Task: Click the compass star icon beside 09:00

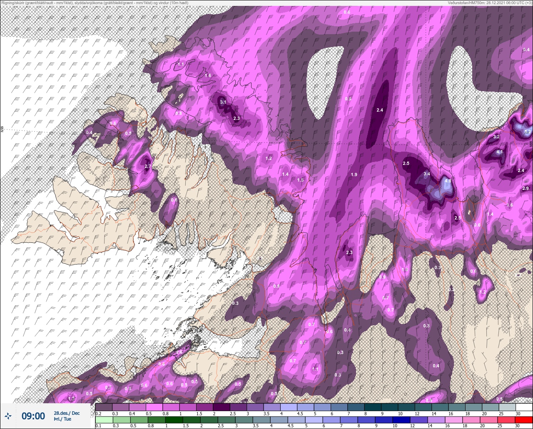Action: pyautogui.click(x=7, y=416)
